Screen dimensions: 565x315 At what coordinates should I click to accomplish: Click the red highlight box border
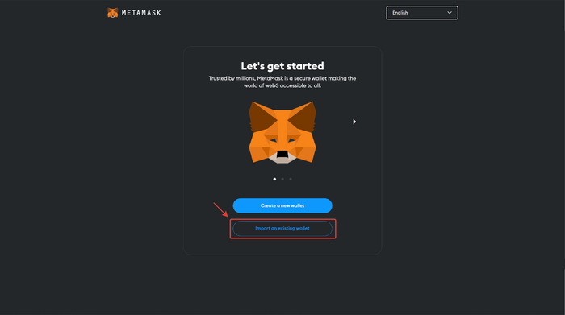click(282, 219)
